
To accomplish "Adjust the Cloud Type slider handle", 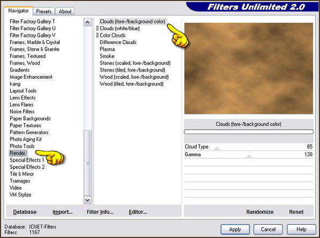I will tap(217, 149).
